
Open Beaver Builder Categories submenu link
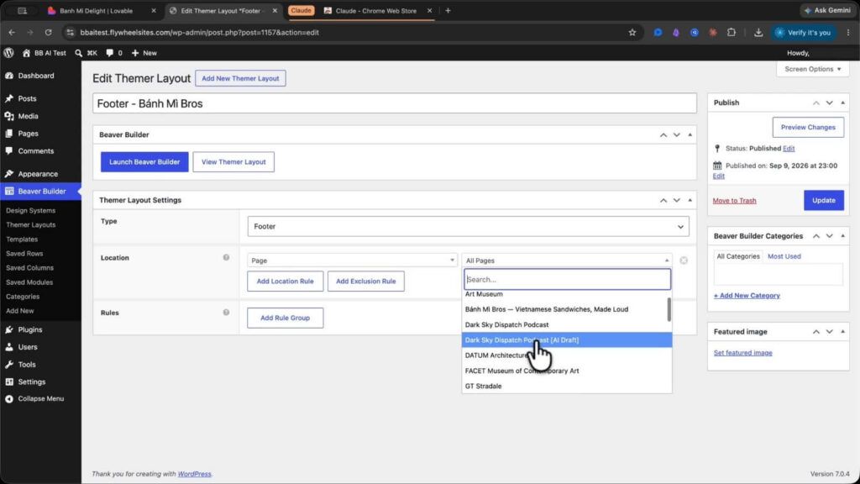(x=23, y=297)
